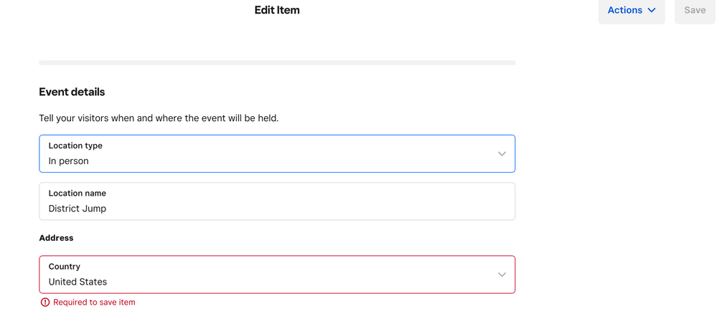717x314 pixels.
Task: Click the red error alert icon
Action: [45, 303]
